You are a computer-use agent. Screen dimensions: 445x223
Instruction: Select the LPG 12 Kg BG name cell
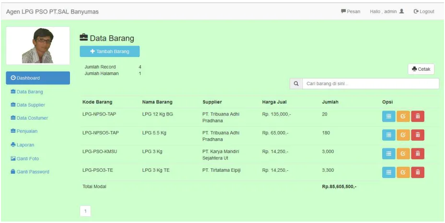point(157,114)
